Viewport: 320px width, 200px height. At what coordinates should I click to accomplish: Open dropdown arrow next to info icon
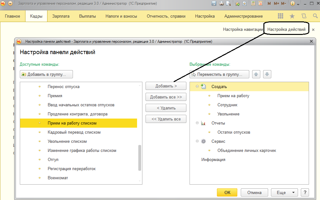click(298, 4)
